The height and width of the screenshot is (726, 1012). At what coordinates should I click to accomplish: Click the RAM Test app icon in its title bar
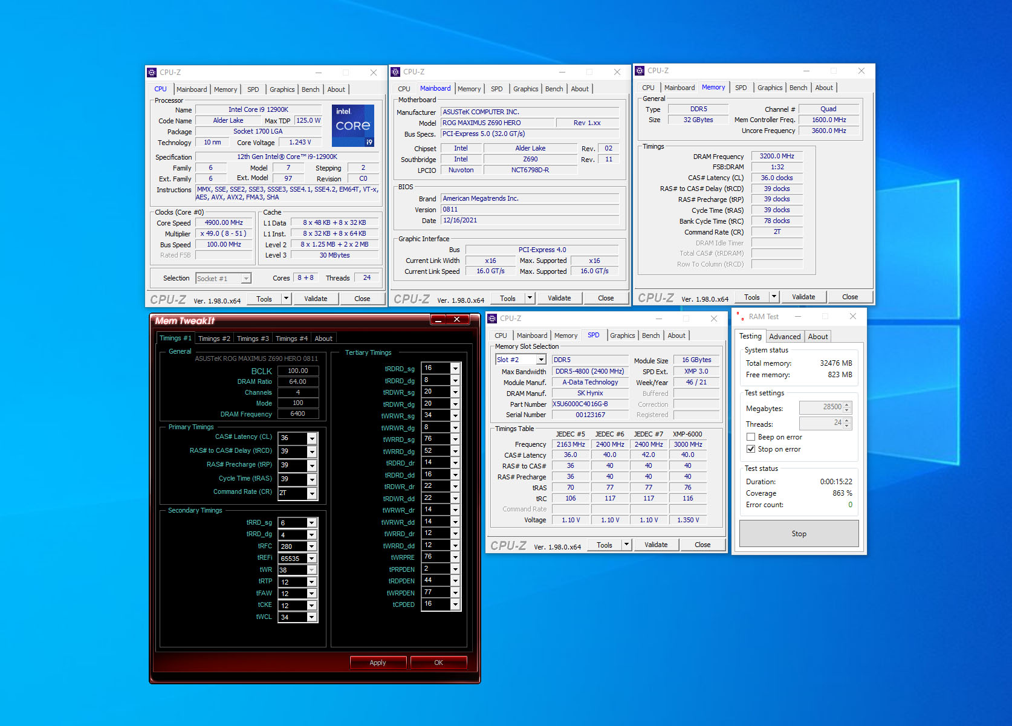tap(740, 317)
